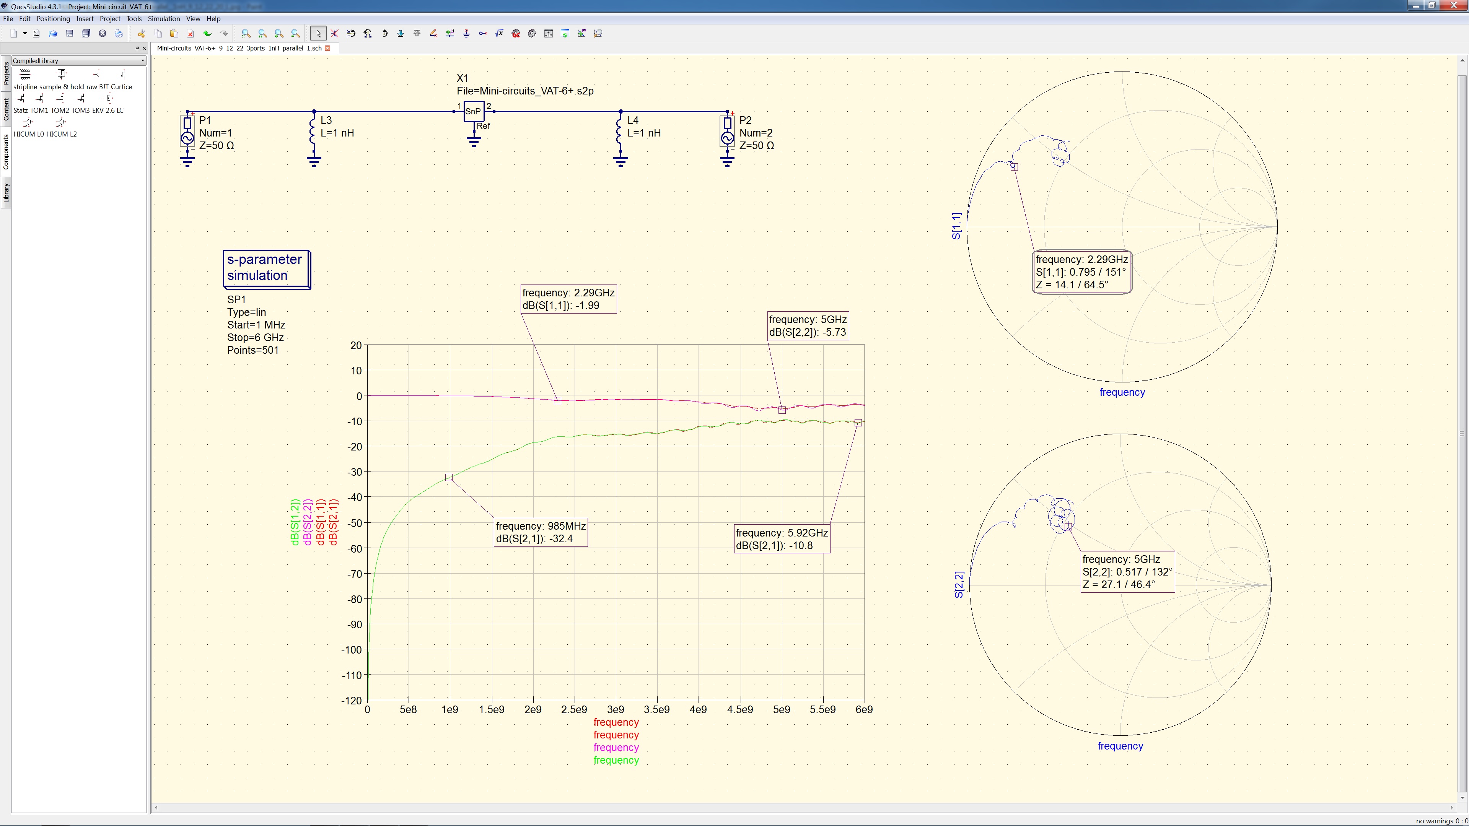Click the green undo arrow
The image size is (1469, 826).
pos(207,34)
